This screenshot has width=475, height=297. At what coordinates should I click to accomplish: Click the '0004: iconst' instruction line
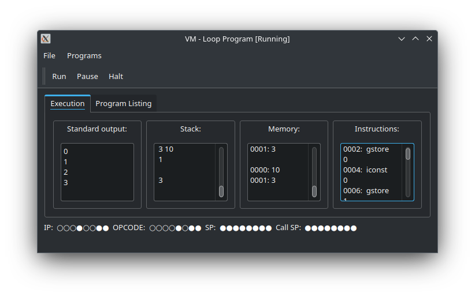tap(365, 170)
